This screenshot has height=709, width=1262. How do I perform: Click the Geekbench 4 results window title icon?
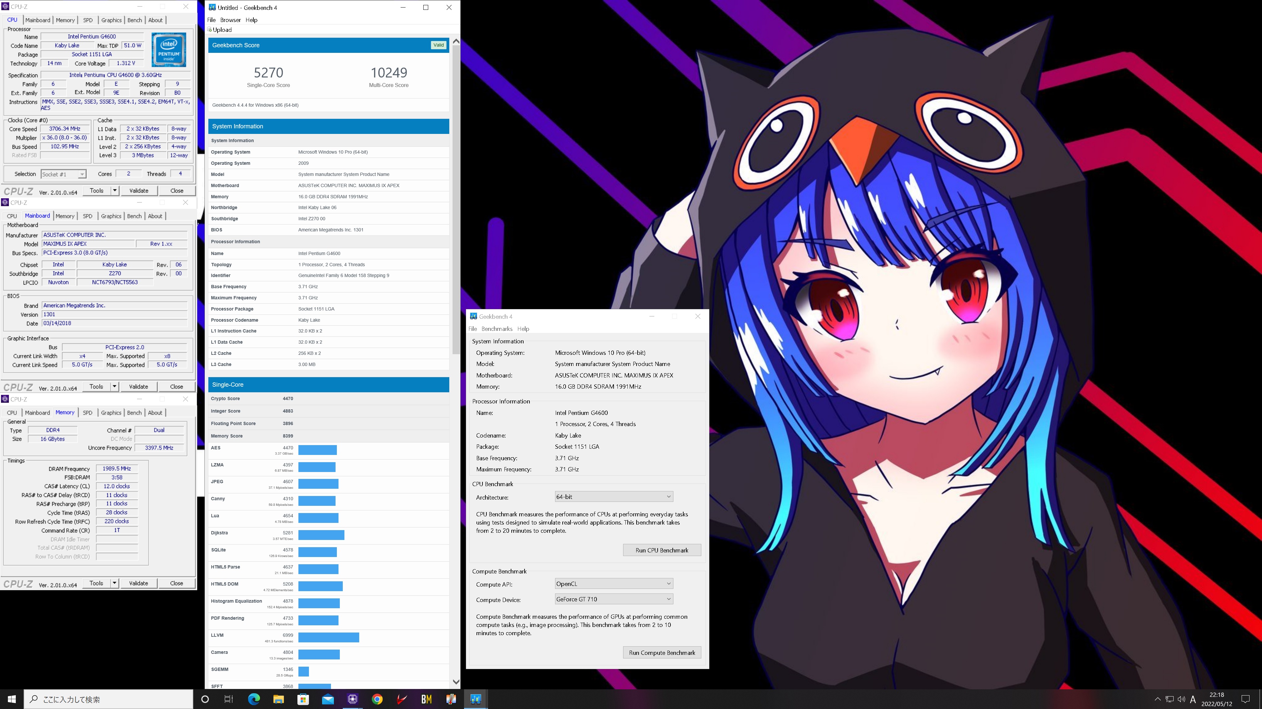coord(212,7)
